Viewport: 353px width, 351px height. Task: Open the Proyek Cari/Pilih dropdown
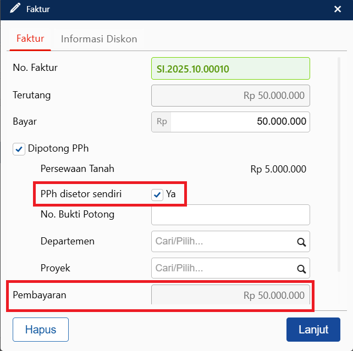tap(223, 269)
